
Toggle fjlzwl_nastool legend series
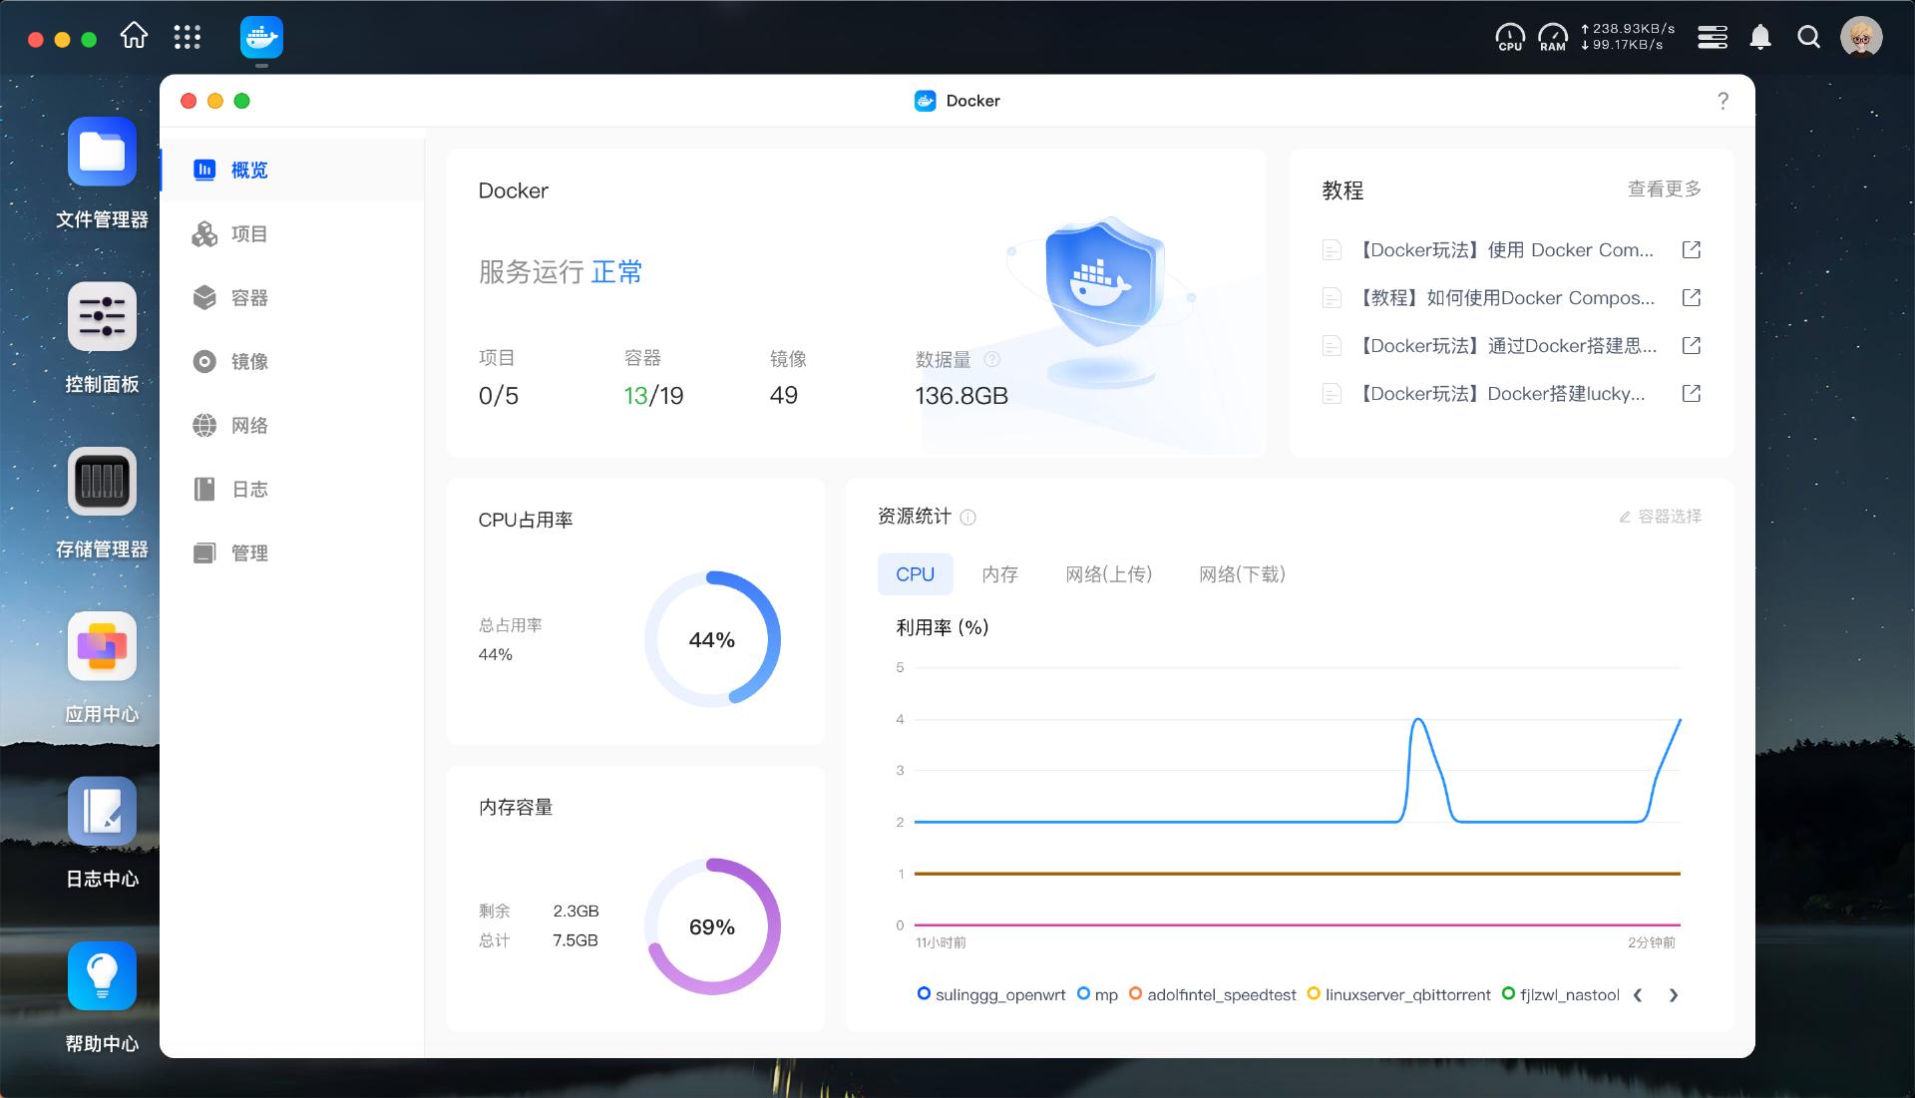coord(1560,995)
